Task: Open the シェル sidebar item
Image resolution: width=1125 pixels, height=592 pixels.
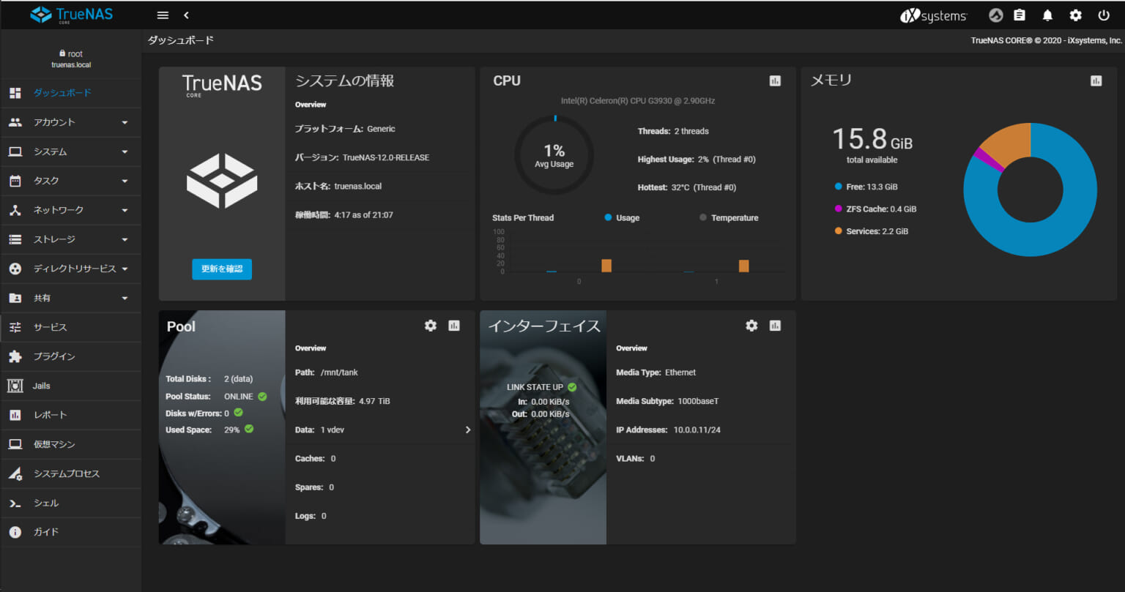Action: 45,503
